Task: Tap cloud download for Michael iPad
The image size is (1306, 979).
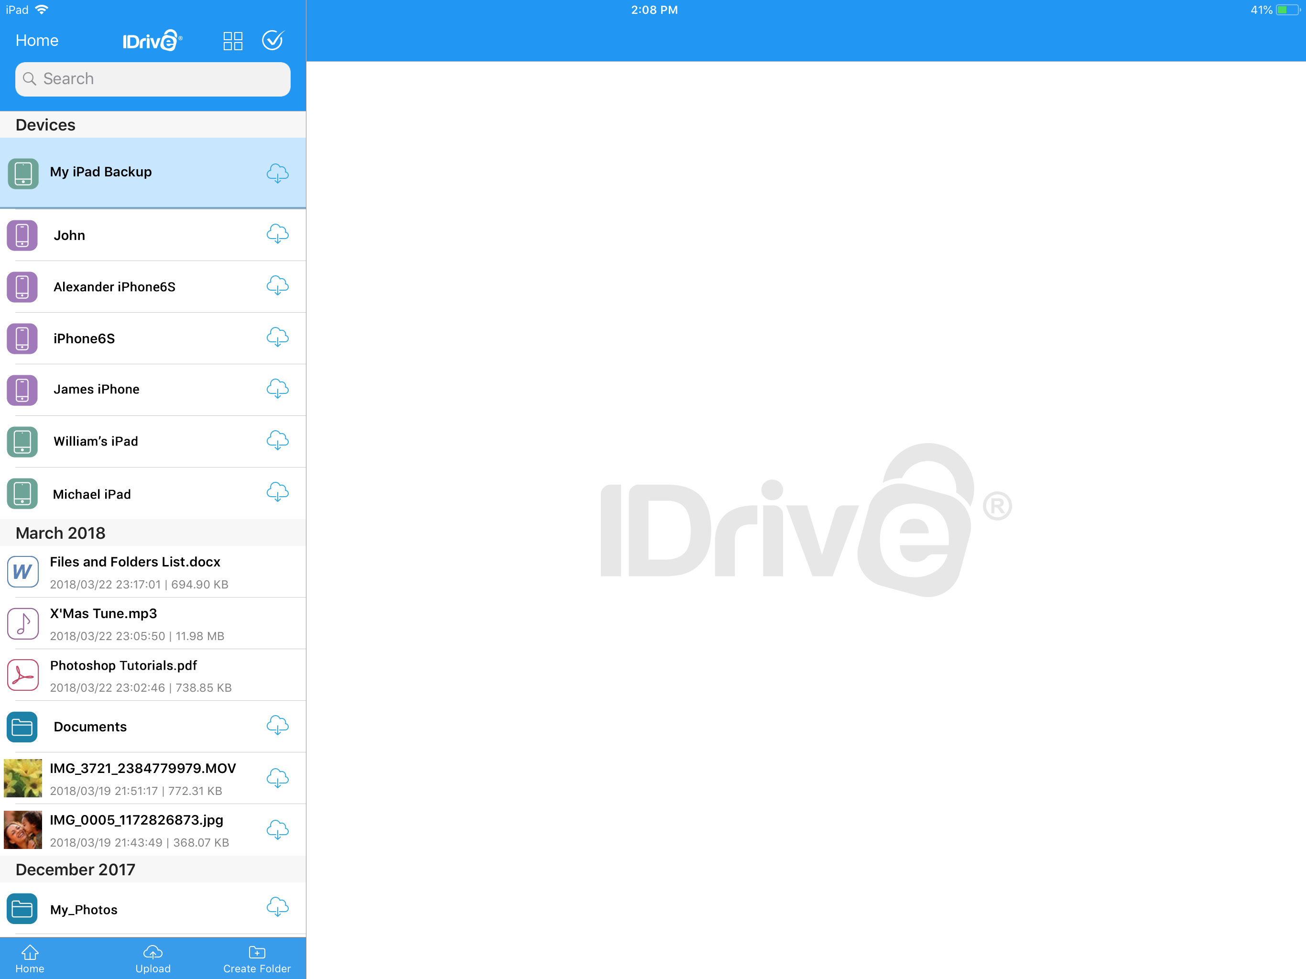Action: [x=277, y=492]
